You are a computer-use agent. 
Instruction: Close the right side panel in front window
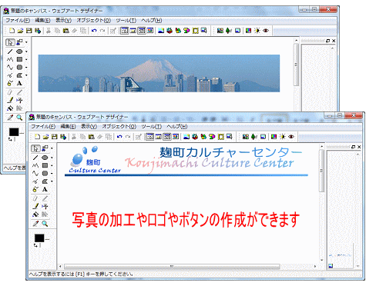359,147
